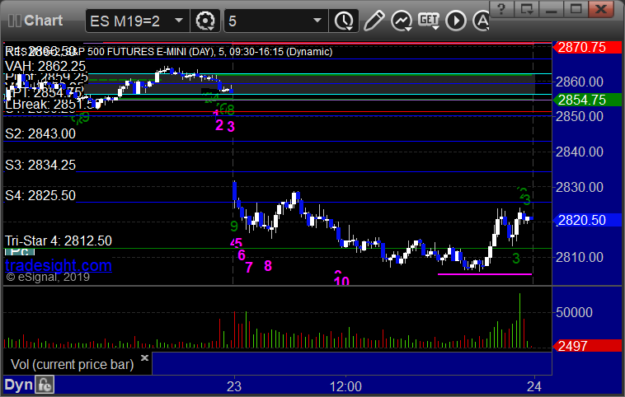The height and width of the screenshot is (397, 625).
Task: Click the LBreak level label
Action: 49,105
